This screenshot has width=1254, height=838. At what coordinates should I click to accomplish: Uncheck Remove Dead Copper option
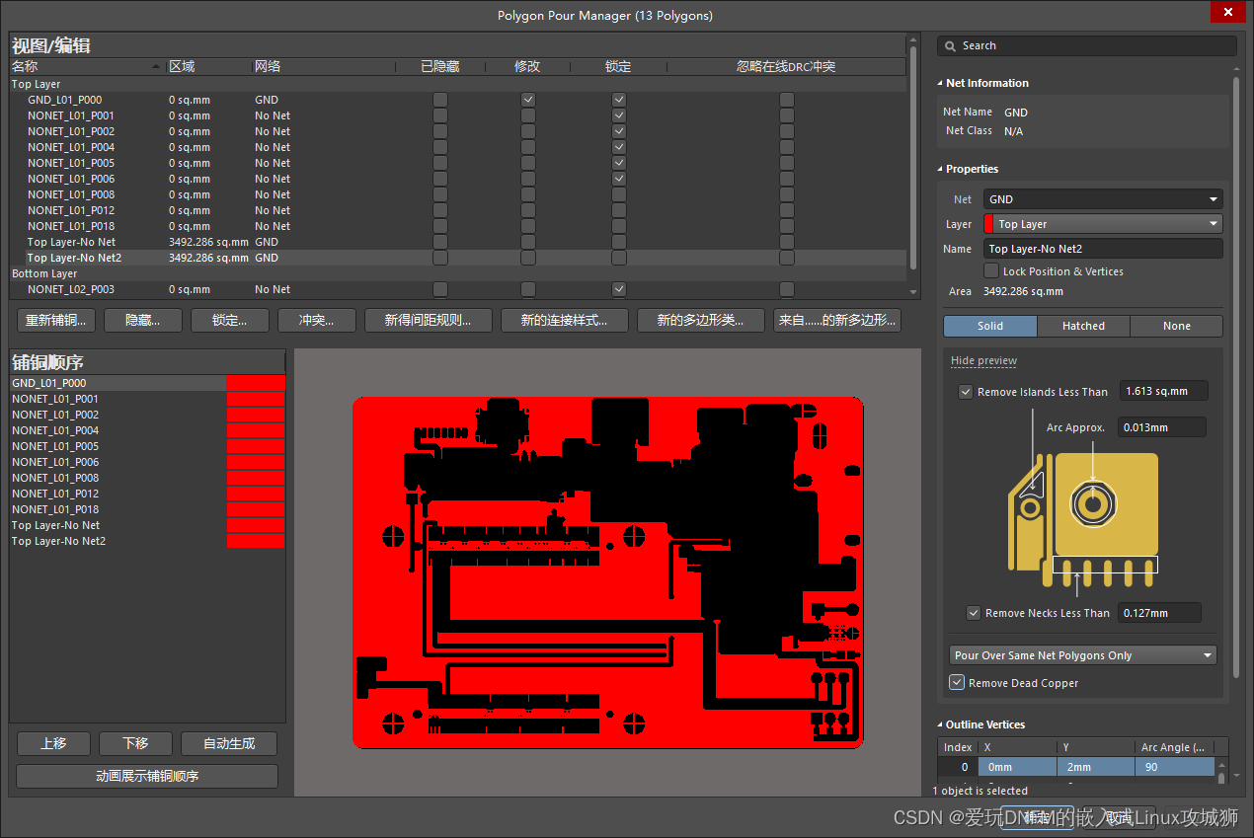click(957, 683)
